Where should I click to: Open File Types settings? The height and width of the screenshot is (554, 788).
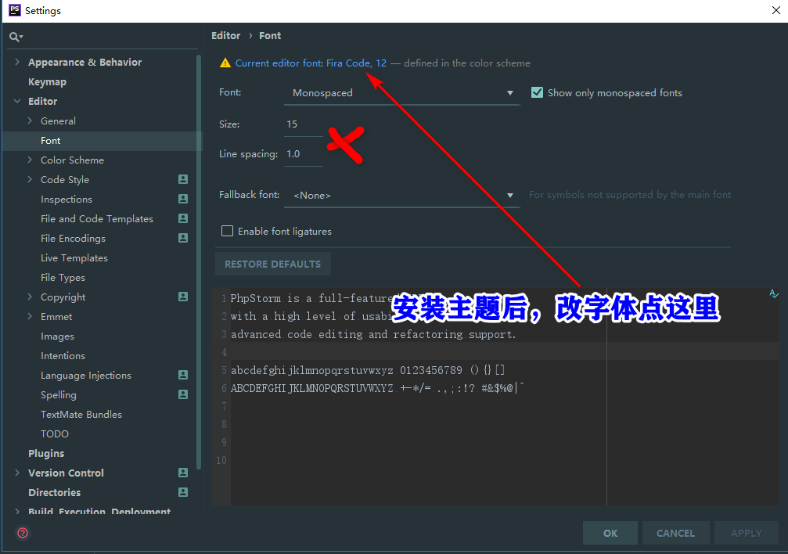63,278
